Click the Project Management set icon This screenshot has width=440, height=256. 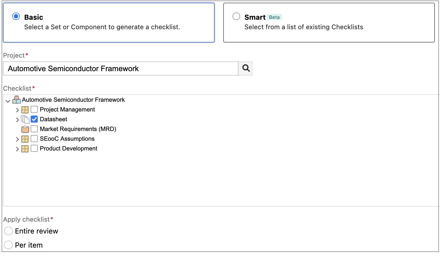[x=25, y=110]
